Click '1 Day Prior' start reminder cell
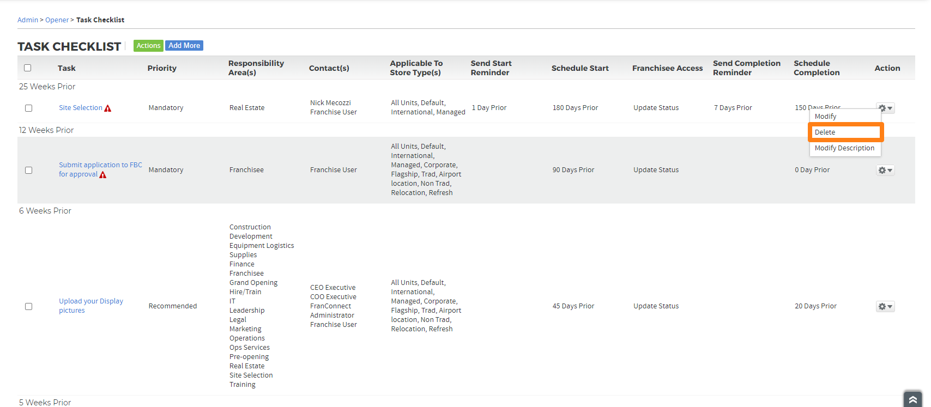This screenshot has width=931, height=407. coord(489,108)
